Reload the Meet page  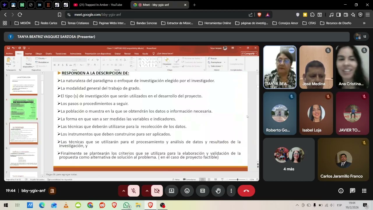pos(20,15)
